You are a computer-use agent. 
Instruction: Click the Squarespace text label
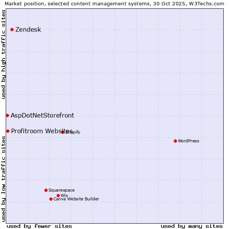click(x=61, y=190)
